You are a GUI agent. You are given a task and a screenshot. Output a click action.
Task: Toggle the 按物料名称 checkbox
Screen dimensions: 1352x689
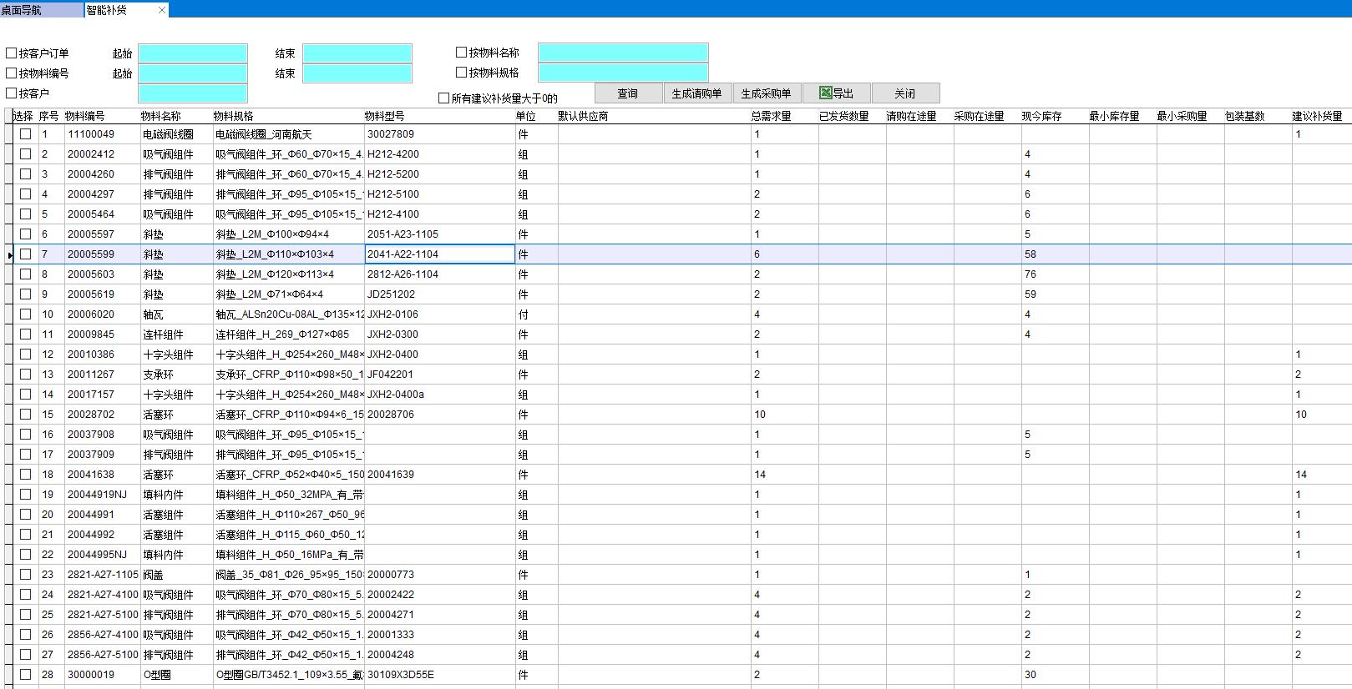coord(461,53)
